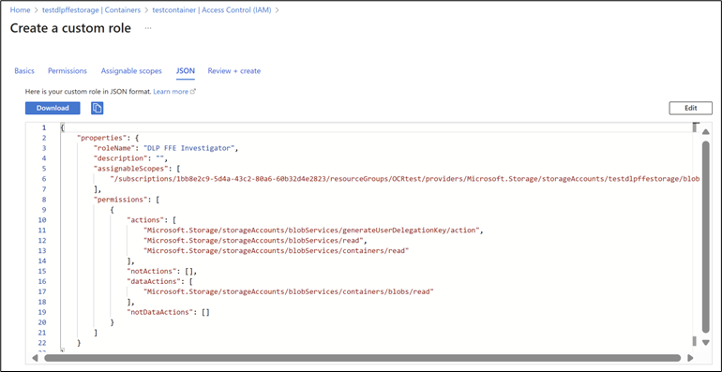Click the blobServices/containers/read string on line 13
The width and height of the screenshot is (722, 372).
pos(277,250)
